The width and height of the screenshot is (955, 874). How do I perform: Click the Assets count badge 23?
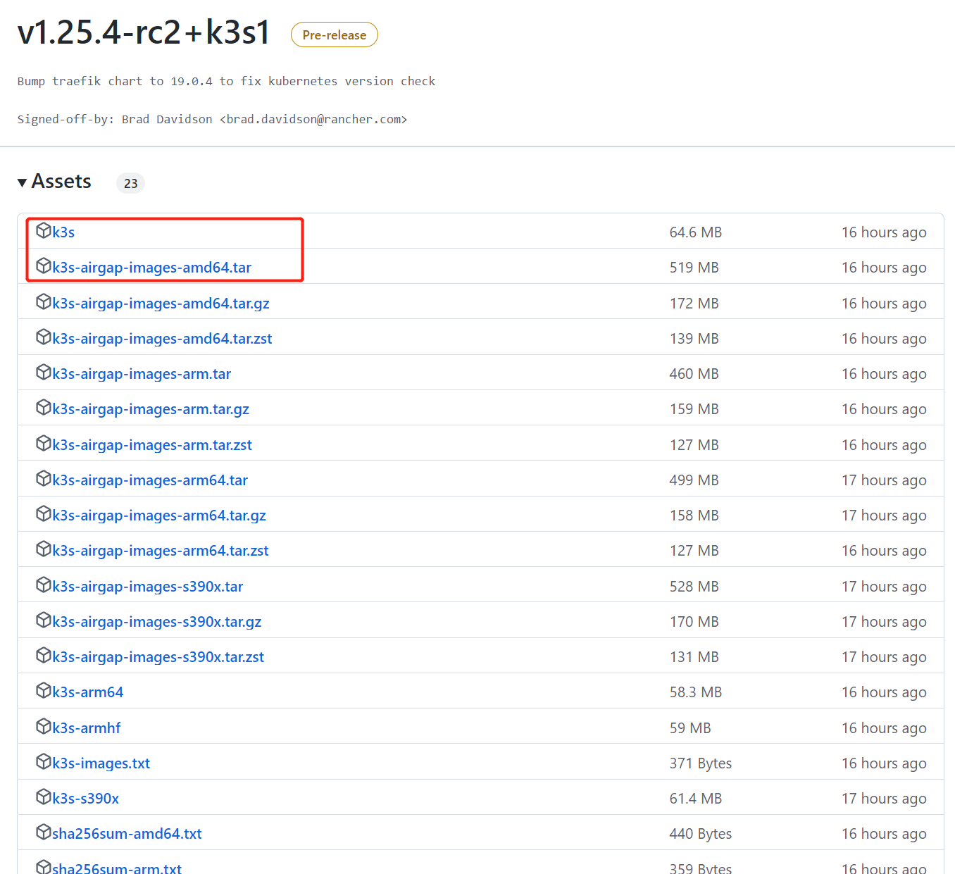point(130,183)
